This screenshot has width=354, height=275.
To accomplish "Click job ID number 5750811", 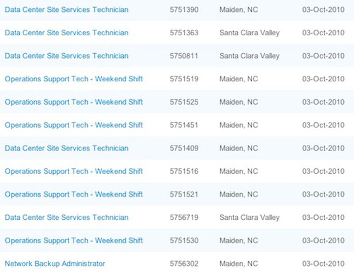I will pyautogui.click(x=184, y=56).
